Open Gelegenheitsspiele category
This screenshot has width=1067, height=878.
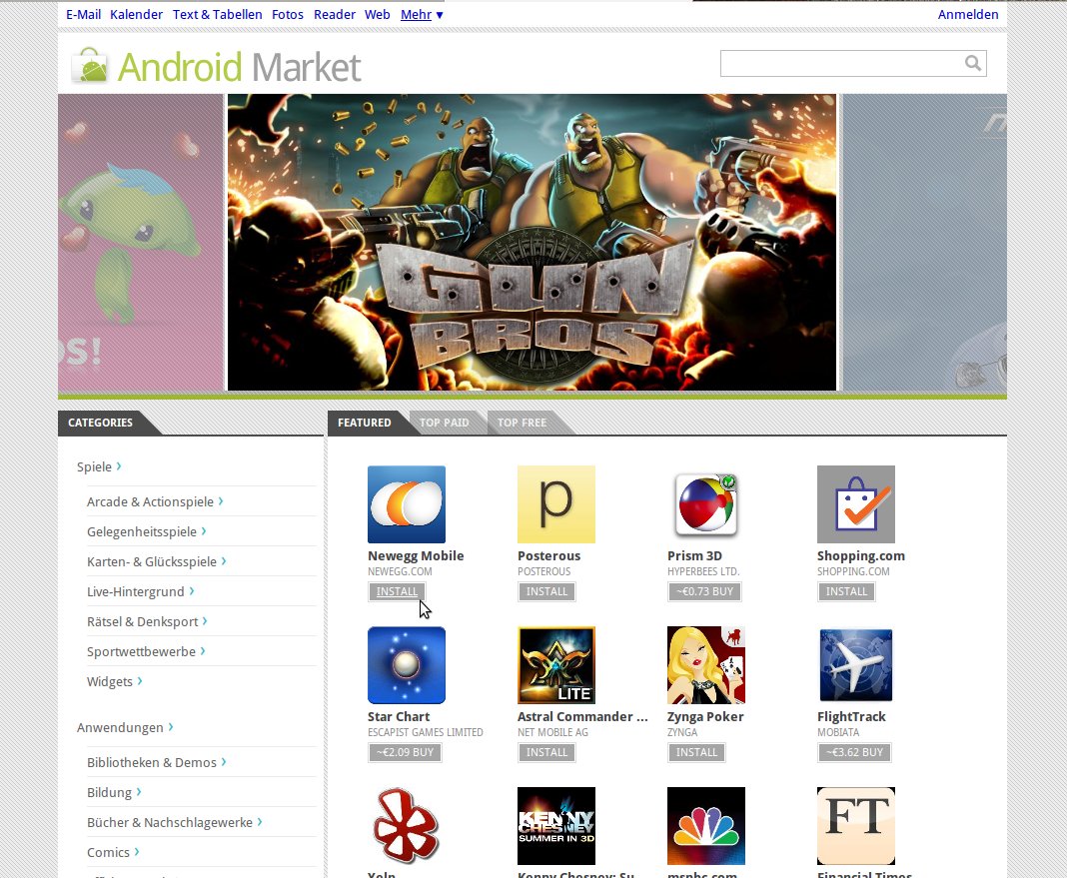146,531
